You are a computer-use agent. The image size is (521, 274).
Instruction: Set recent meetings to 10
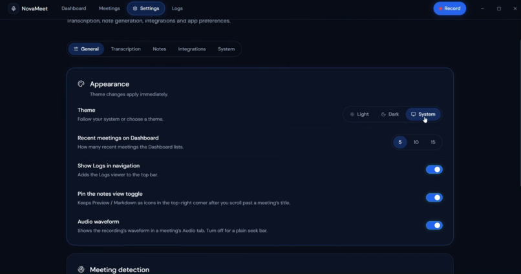point(416,142)
